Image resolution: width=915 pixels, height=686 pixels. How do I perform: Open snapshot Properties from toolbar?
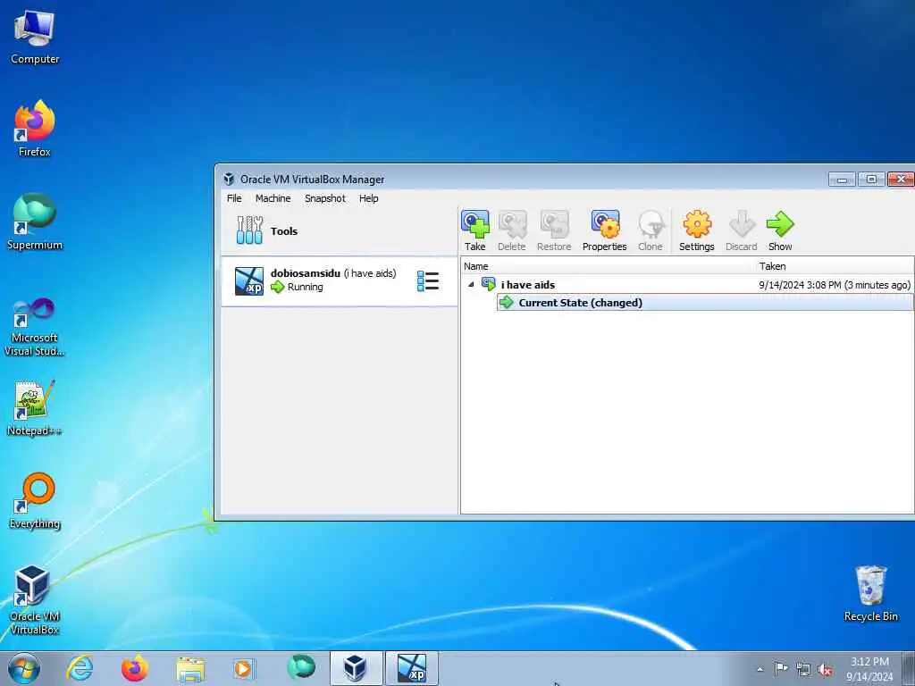(x=605, y=231)
